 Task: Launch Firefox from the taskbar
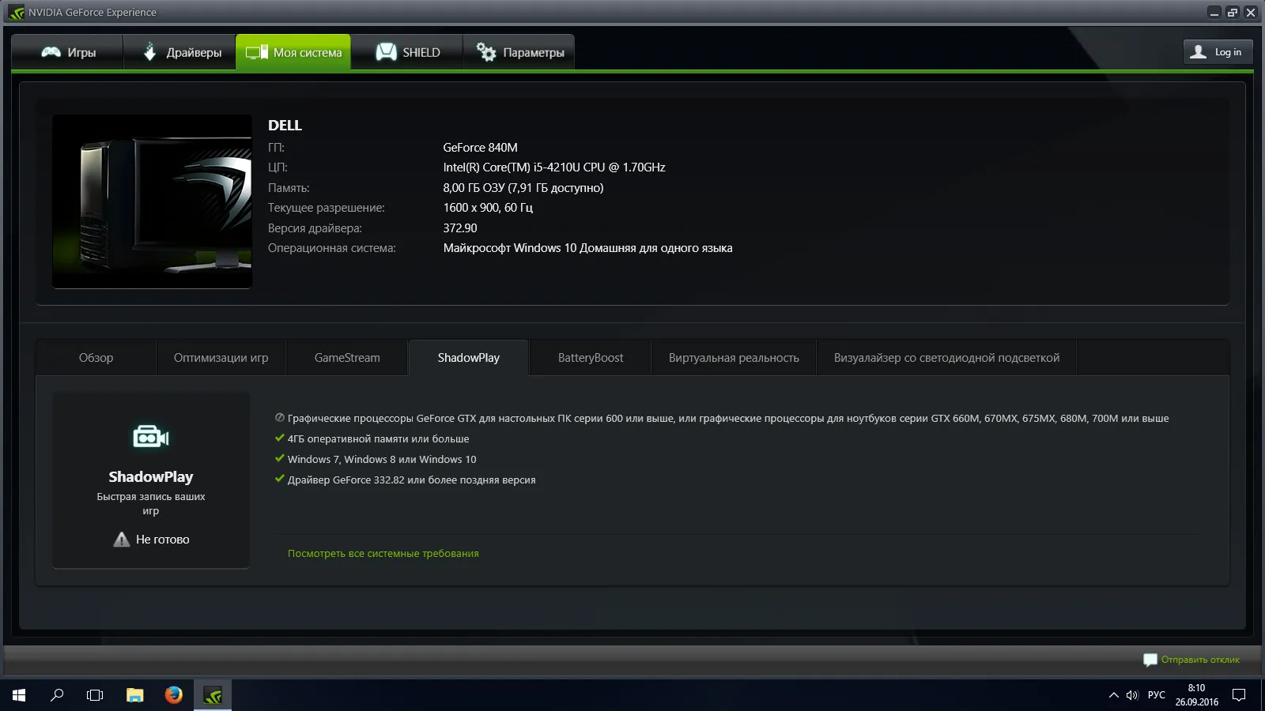(x=174, y=695)
